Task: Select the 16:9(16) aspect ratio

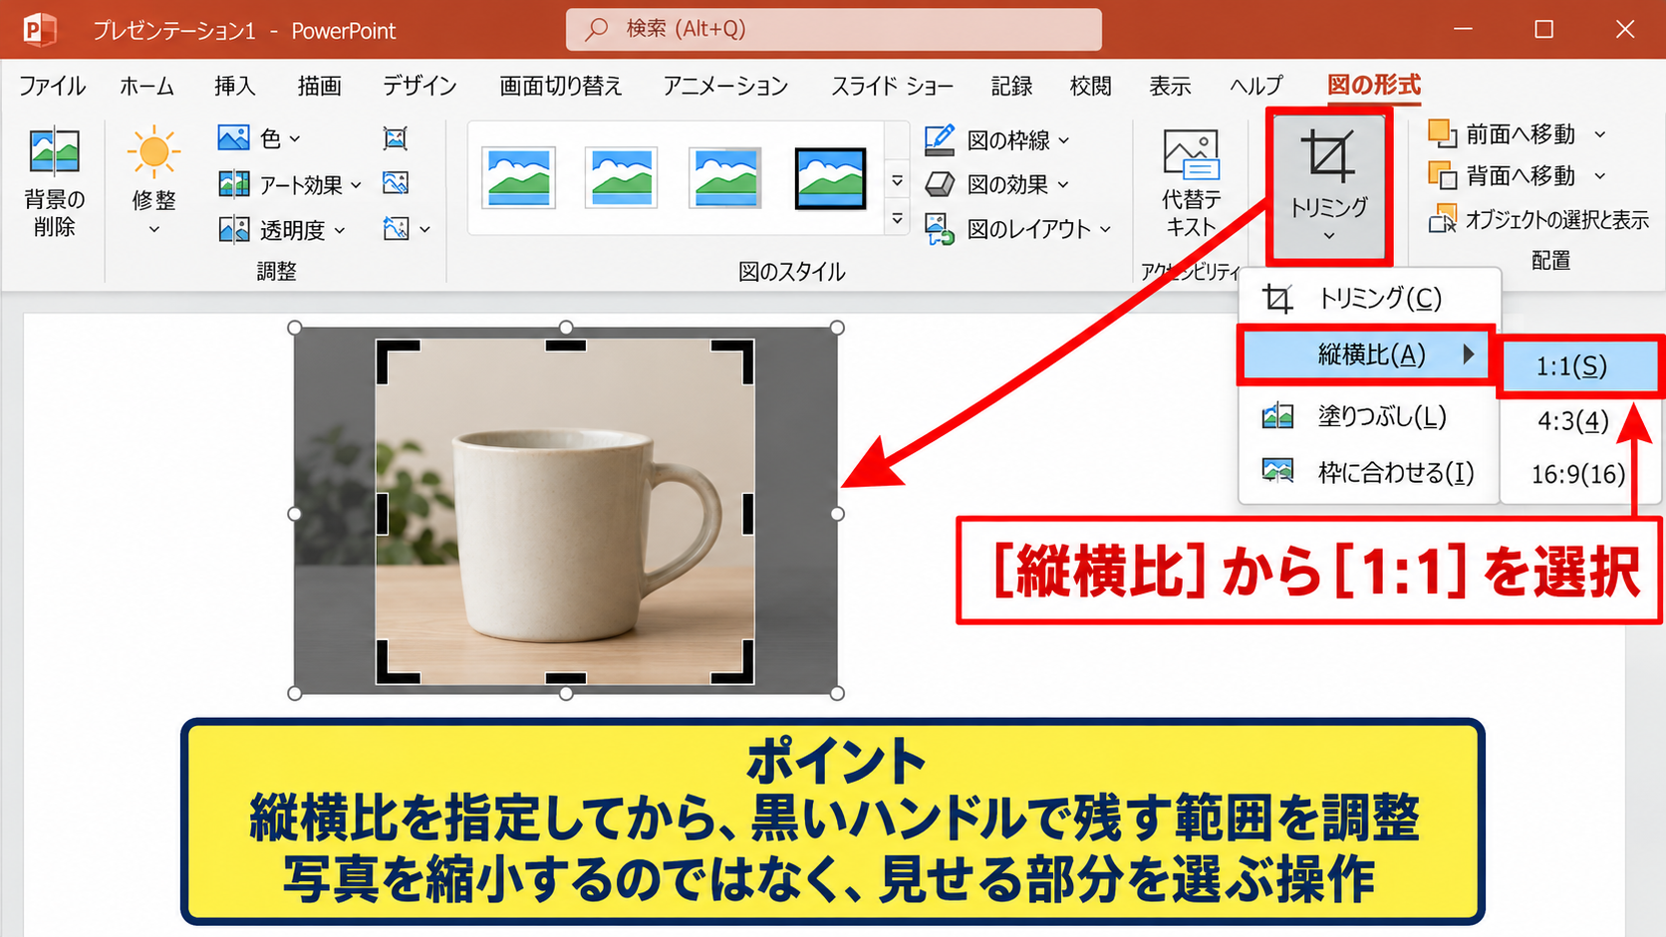Action: click(1577, 474)
